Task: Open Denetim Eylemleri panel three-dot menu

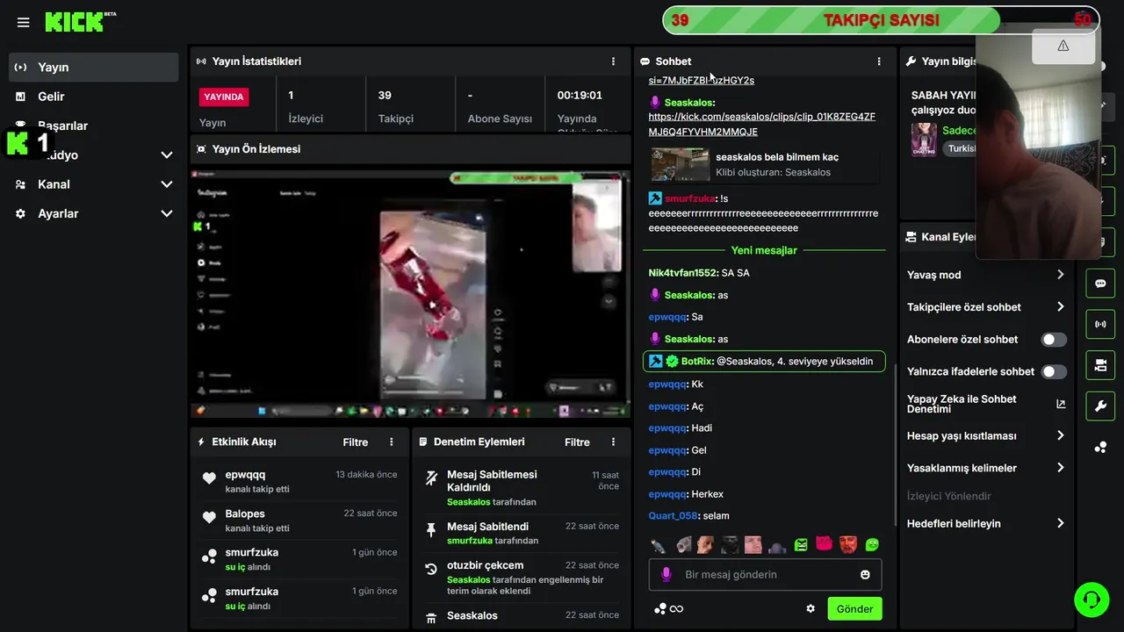Action: [613, 442]
